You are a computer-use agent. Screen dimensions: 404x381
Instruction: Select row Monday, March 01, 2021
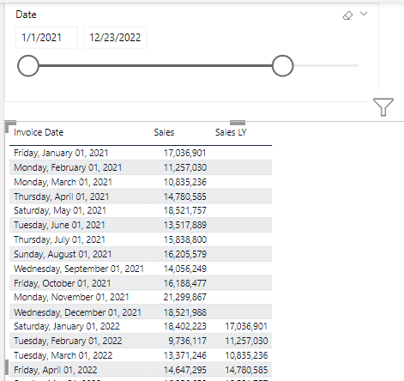click(x=141, y=182)
